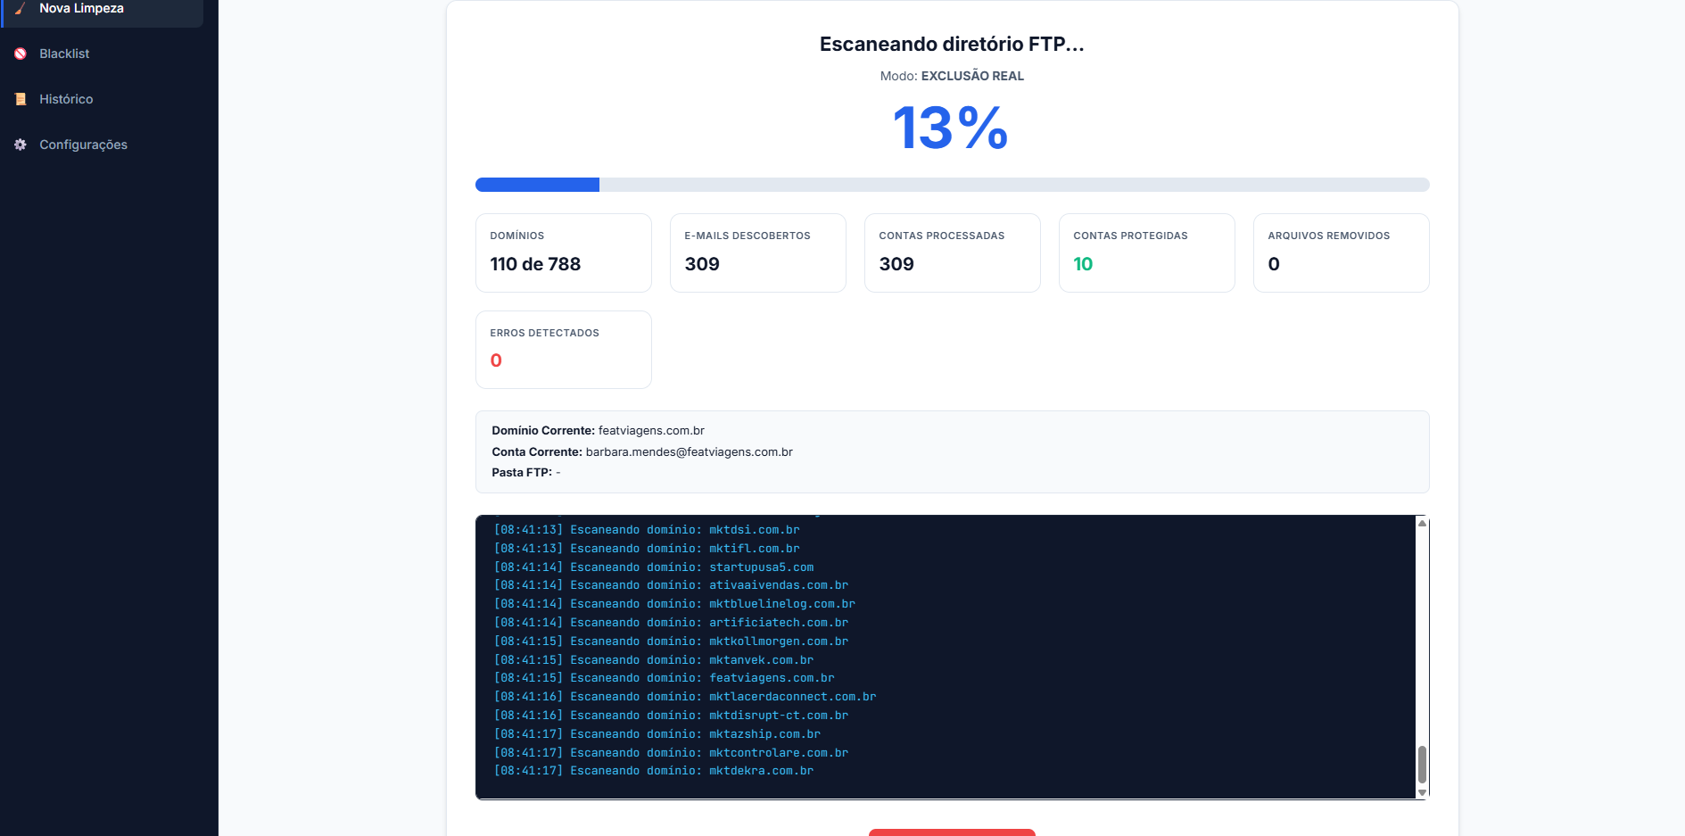Click the log scrollbar down arrow
The height and width of the screenshot is (836, 1685).
point(1422,792)
